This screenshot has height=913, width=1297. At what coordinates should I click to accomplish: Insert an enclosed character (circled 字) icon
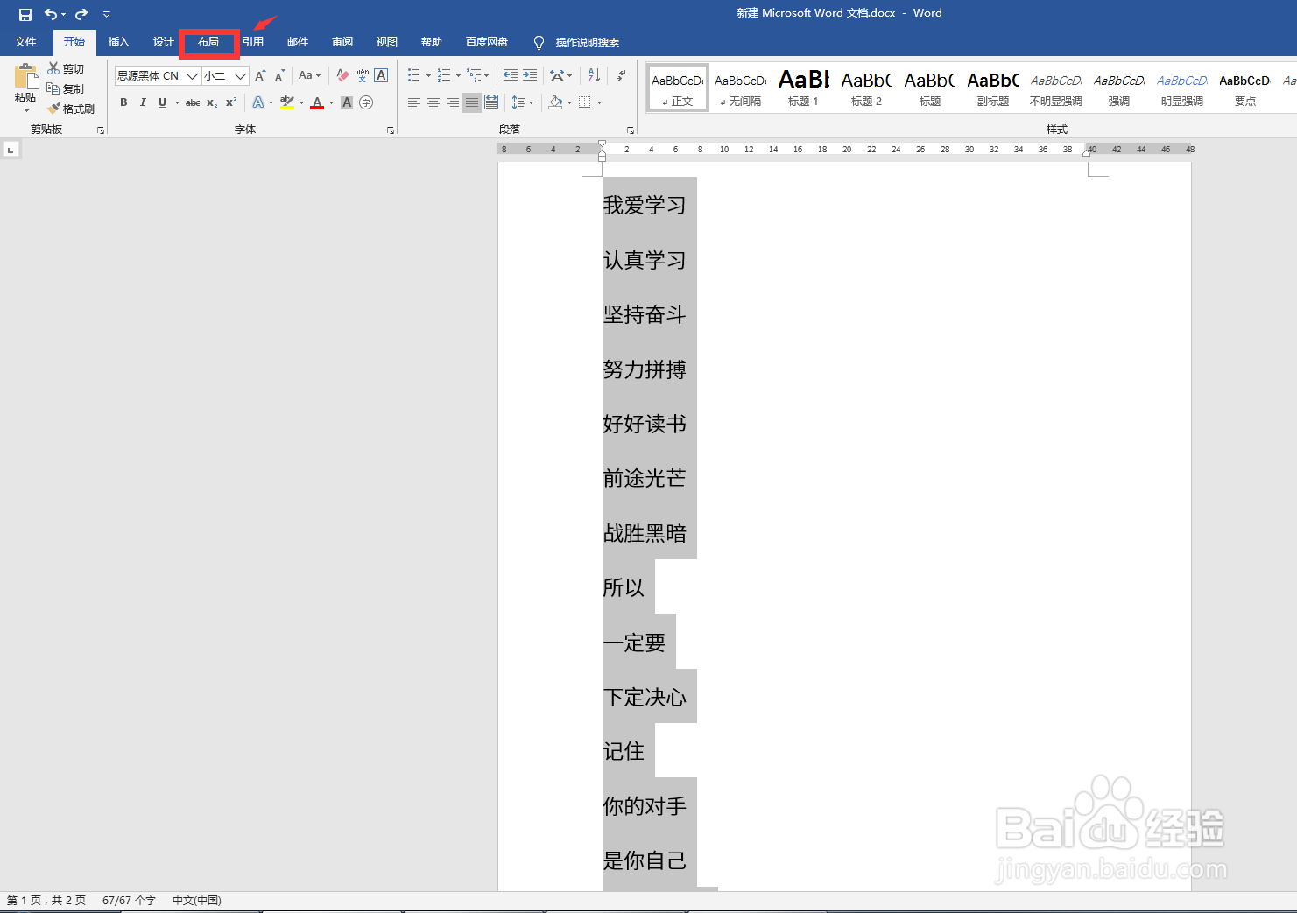pos(366,102)
